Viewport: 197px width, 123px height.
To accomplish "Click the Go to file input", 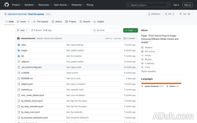I will [x=106, y=30].
